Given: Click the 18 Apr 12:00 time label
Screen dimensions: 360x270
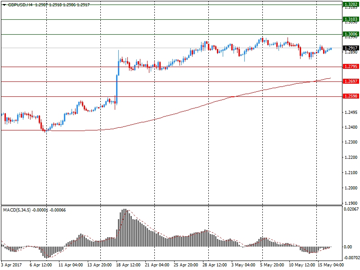Looking at the screenshot, I should [x=128, y=265].
